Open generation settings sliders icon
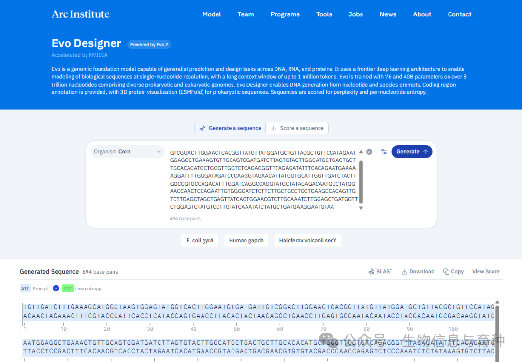The image size is (522, 362). (384, 152)
